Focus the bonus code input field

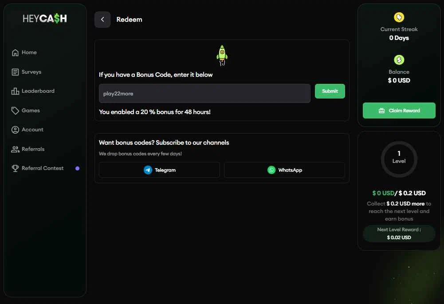pyautogui.click(x=204, y=93)
